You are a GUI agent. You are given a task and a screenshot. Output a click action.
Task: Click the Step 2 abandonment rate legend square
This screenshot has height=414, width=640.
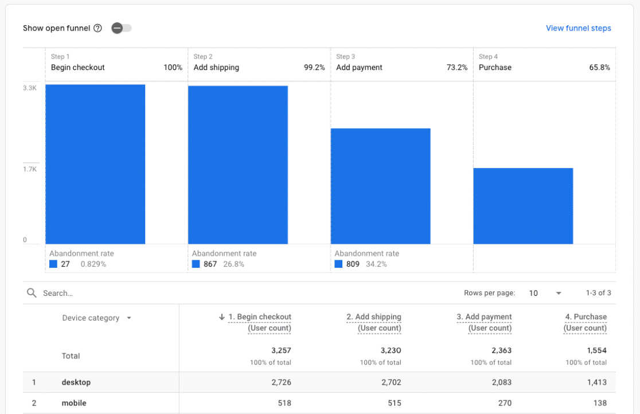(x=195, y=264)
